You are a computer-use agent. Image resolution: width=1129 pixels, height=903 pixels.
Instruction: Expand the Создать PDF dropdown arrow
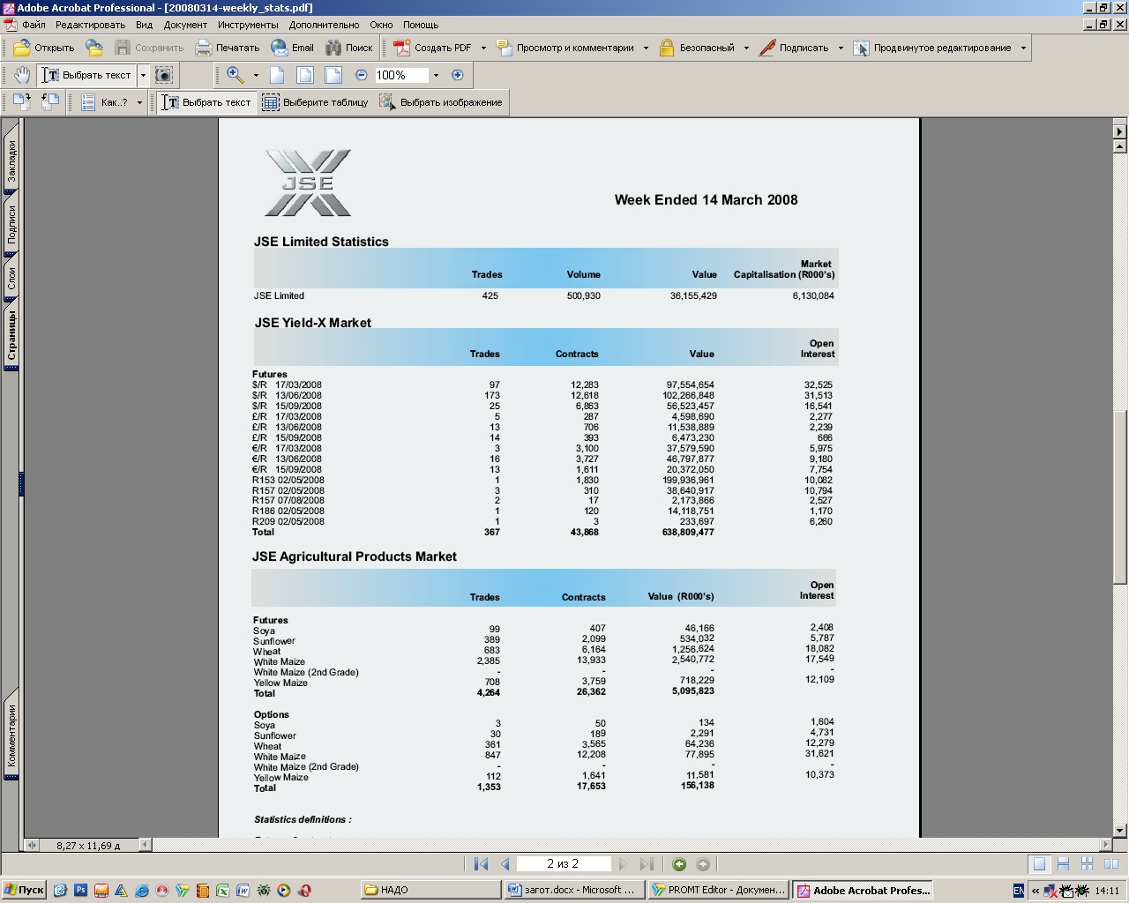[483, 48]
